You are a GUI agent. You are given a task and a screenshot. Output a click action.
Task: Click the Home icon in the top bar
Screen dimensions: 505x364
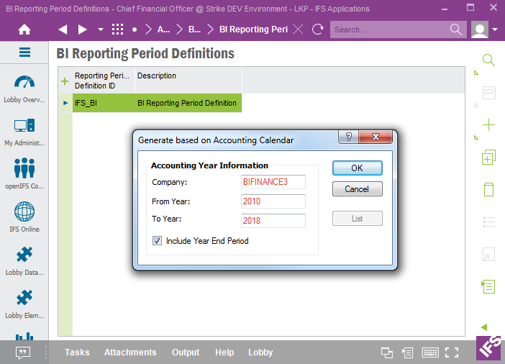(24, 29)
